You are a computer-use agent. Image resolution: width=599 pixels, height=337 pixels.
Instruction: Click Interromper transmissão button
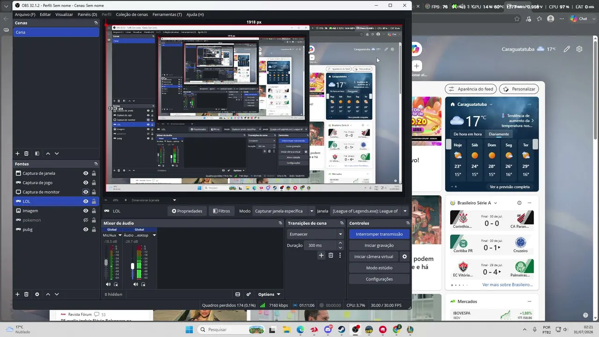[x=379, y=234]
